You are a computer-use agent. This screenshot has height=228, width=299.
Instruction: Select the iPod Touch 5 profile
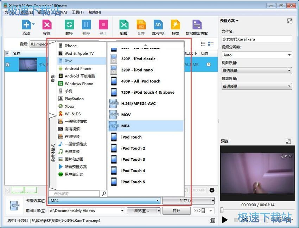coord(146,182)
